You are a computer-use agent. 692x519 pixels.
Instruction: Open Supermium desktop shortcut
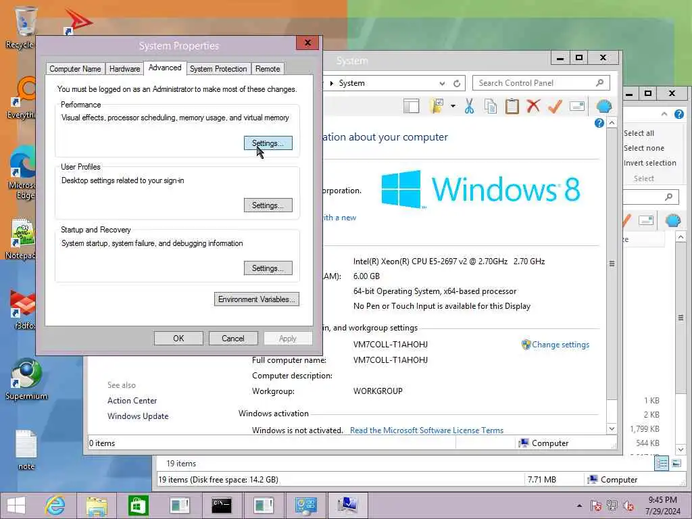pos(26,380)
